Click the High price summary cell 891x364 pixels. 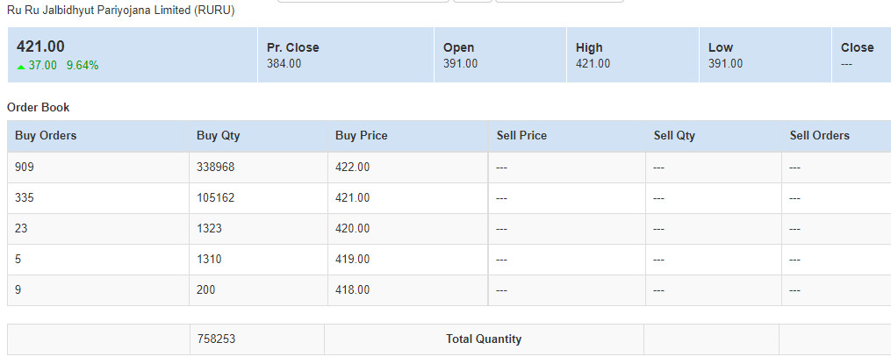[632, 55]
